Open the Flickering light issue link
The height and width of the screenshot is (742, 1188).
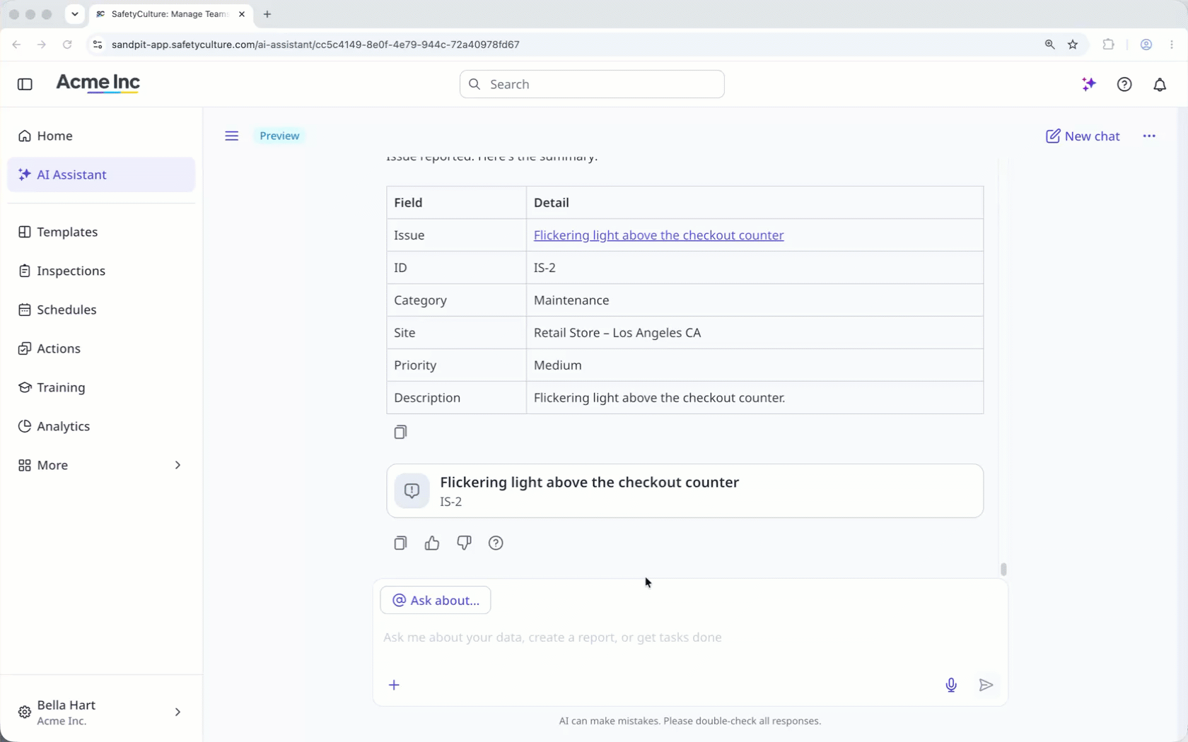click(x=658, y=235)
